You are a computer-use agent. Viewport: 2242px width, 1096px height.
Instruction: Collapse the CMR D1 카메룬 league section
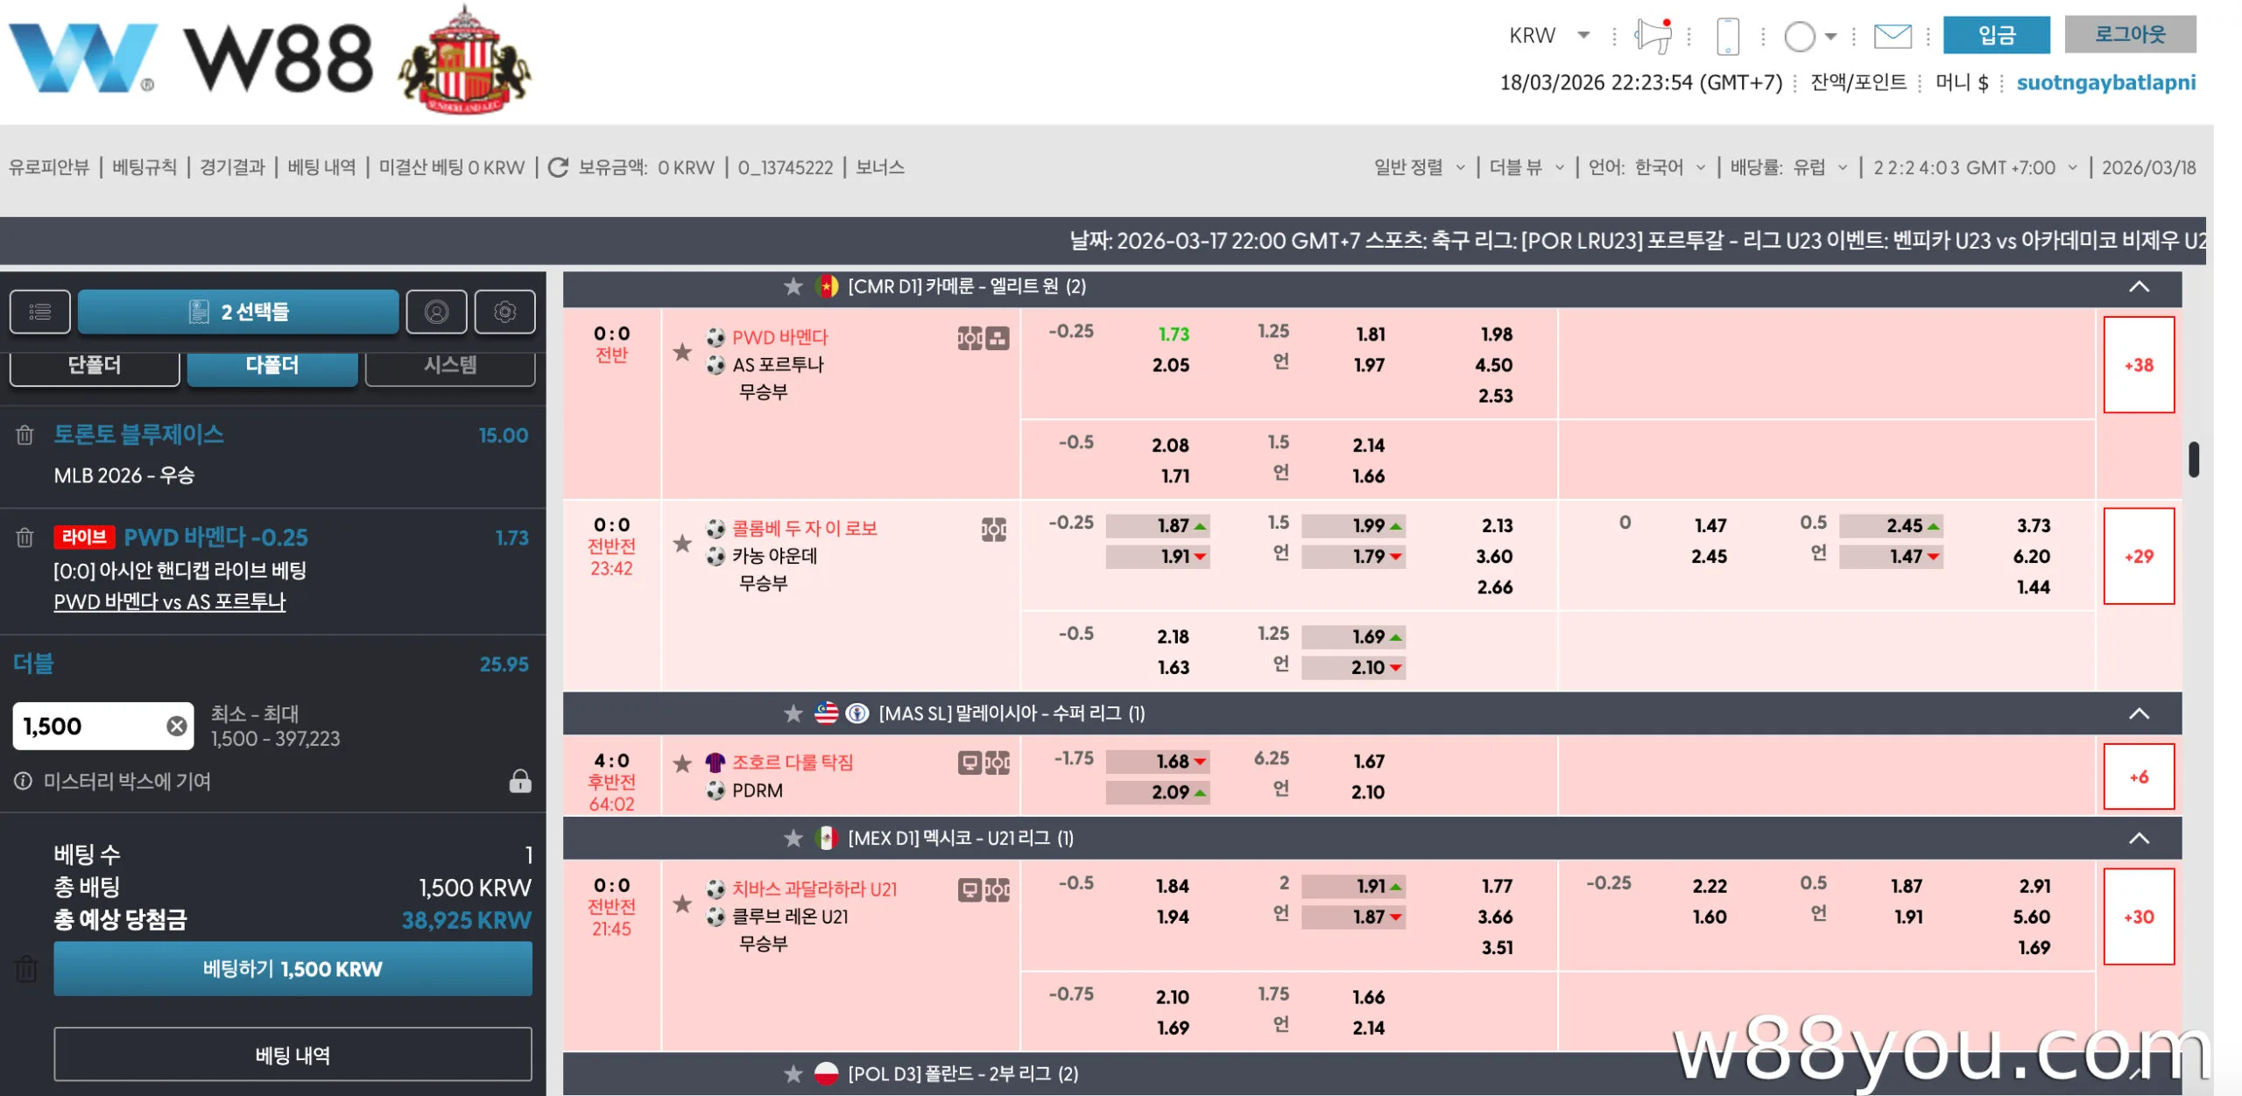[x=2139, y=286]
